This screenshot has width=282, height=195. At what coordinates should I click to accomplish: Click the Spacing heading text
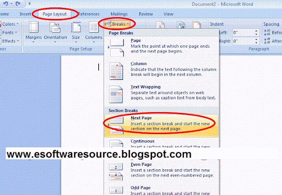point(271,24)
